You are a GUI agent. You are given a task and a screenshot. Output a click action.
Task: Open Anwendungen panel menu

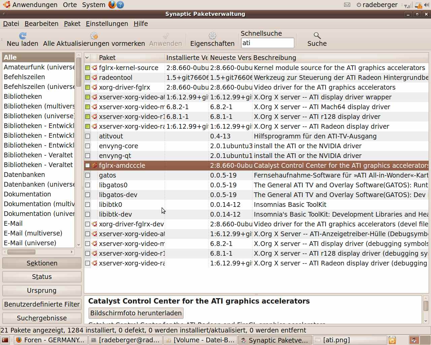click(35, 5)
